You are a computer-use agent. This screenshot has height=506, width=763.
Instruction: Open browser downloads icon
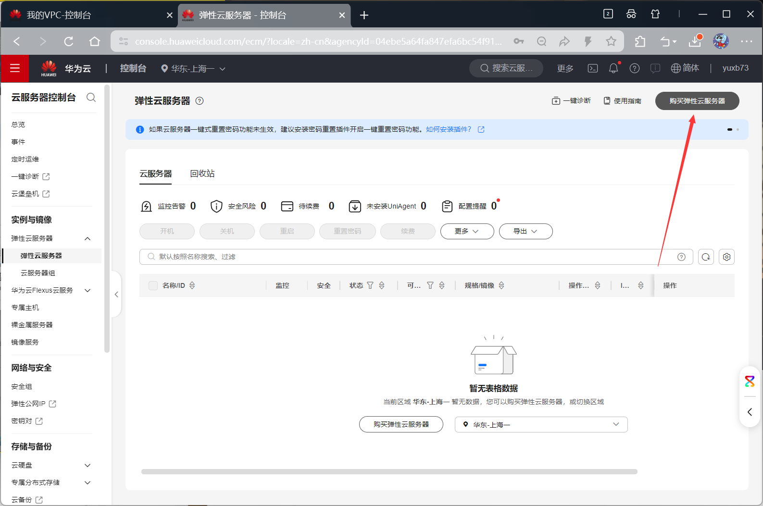[x=695, y=41]
